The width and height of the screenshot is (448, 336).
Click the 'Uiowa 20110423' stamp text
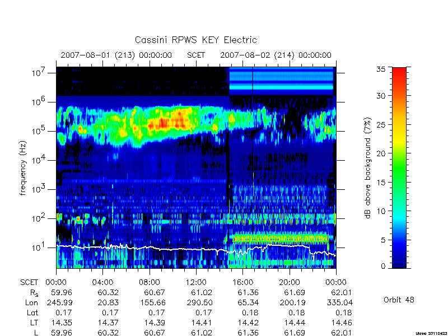pos(431,333)
